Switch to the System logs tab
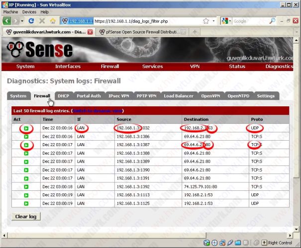Viewport: 301px width, 248px height. tap(18, 96)
